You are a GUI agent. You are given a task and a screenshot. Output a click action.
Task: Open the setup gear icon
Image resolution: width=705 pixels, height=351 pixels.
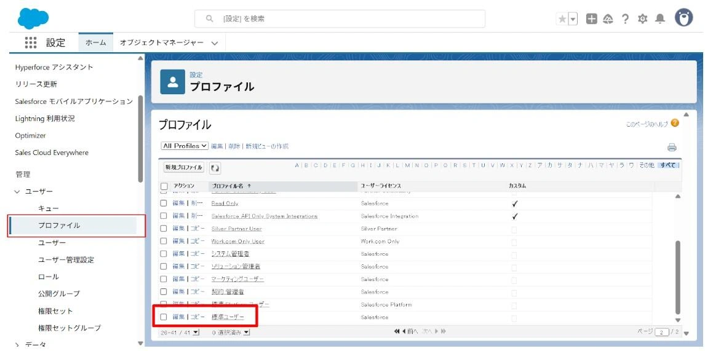pos(642,19)
